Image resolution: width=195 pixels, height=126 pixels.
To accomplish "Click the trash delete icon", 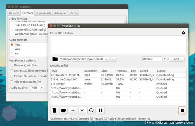I will [x=54, y=110].
